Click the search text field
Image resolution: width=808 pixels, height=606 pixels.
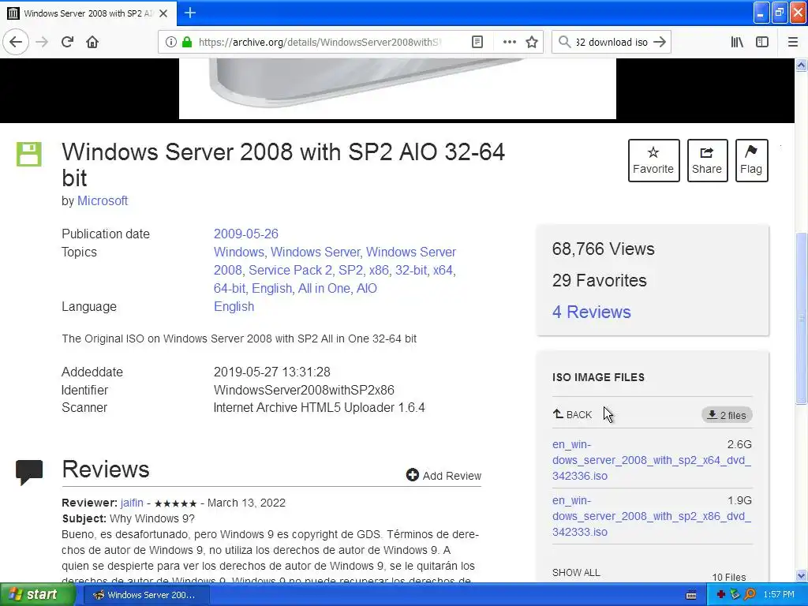tap(612, 42)
